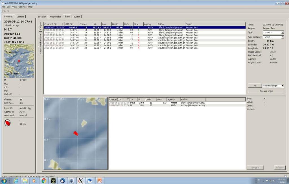289x184 pixels.
Task: Select origin row created 2018-06-11 14:08:58
Action: pos(145,43)
